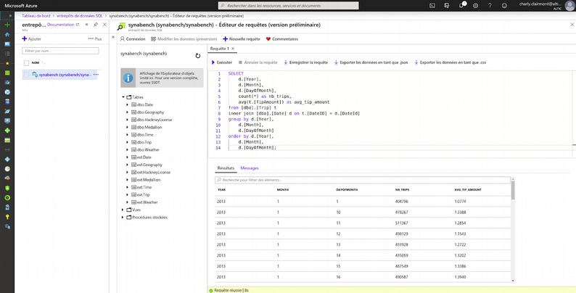Expand the Procédures stockées folder

pyautogui.click(x=123, y=218)
